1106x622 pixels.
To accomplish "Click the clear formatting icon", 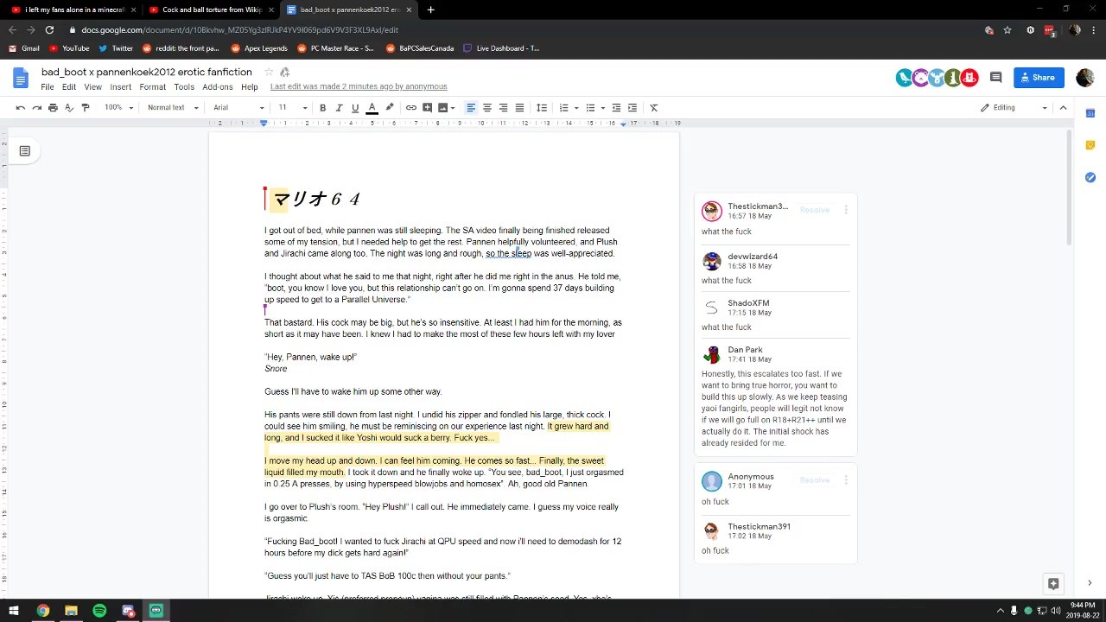I will [654, 108].
